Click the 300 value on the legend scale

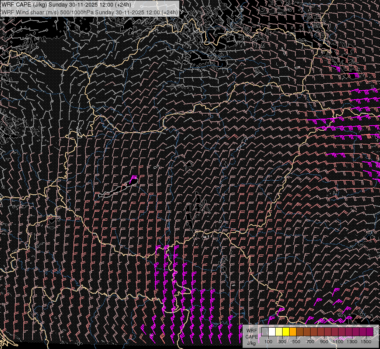coord(282,342)
